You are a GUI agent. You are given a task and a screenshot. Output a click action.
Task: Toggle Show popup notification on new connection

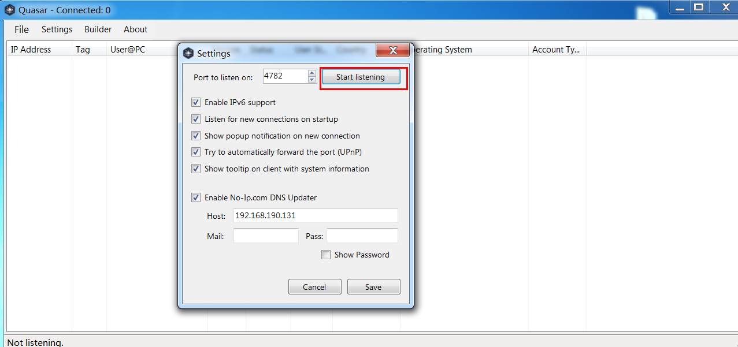click(196, 136)
